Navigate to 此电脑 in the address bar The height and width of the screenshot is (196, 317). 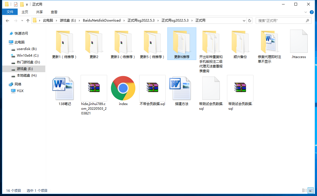(x=48, y=20)
